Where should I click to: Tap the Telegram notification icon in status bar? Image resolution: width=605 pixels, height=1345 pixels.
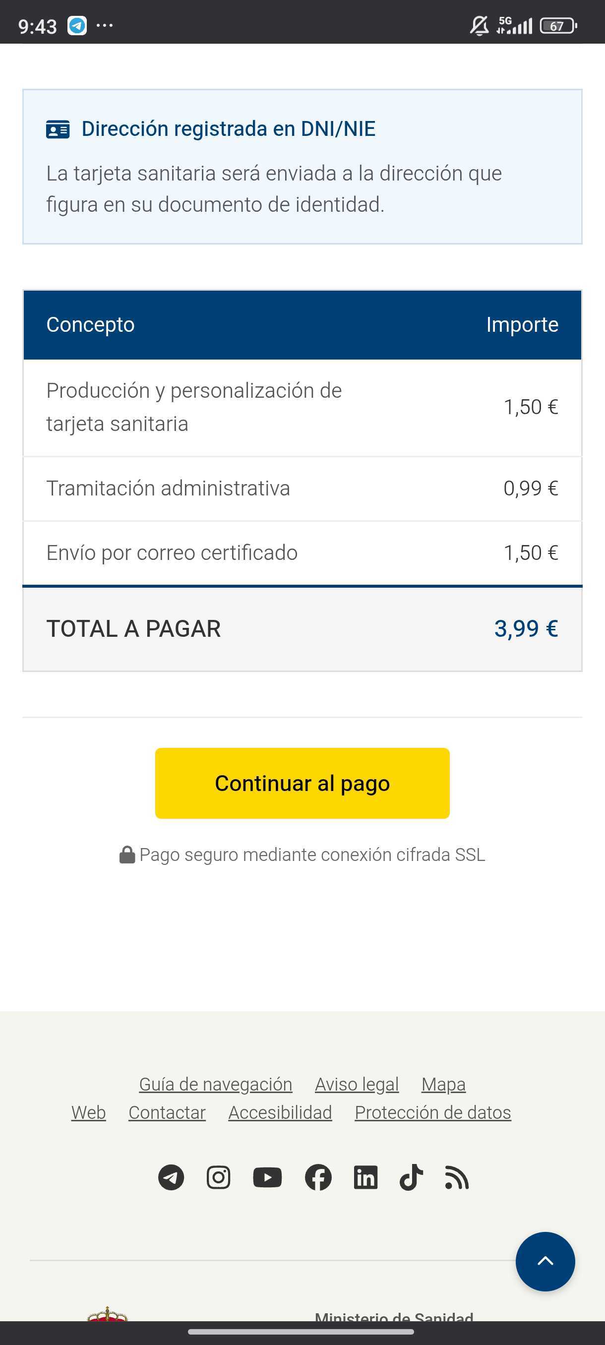(77, 26)
